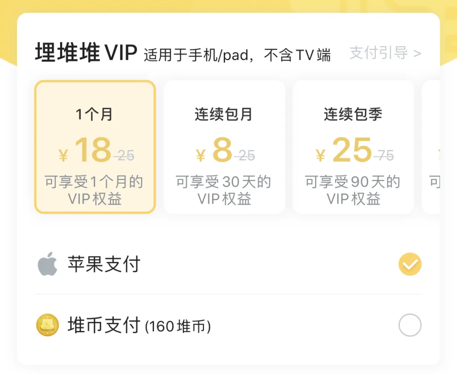Click the 适用于手机/pad,不含TV端 notice text
The height and width of the screenshot is (374, 457).
click(237, 55)
